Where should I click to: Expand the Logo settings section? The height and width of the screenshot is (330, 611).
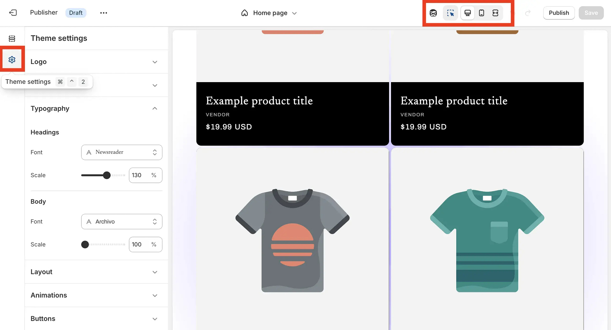click(96, 62)
